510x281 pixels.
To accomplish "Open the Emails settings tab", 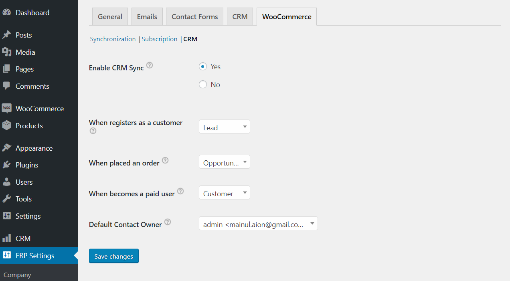I will click(x=147, y=17).
